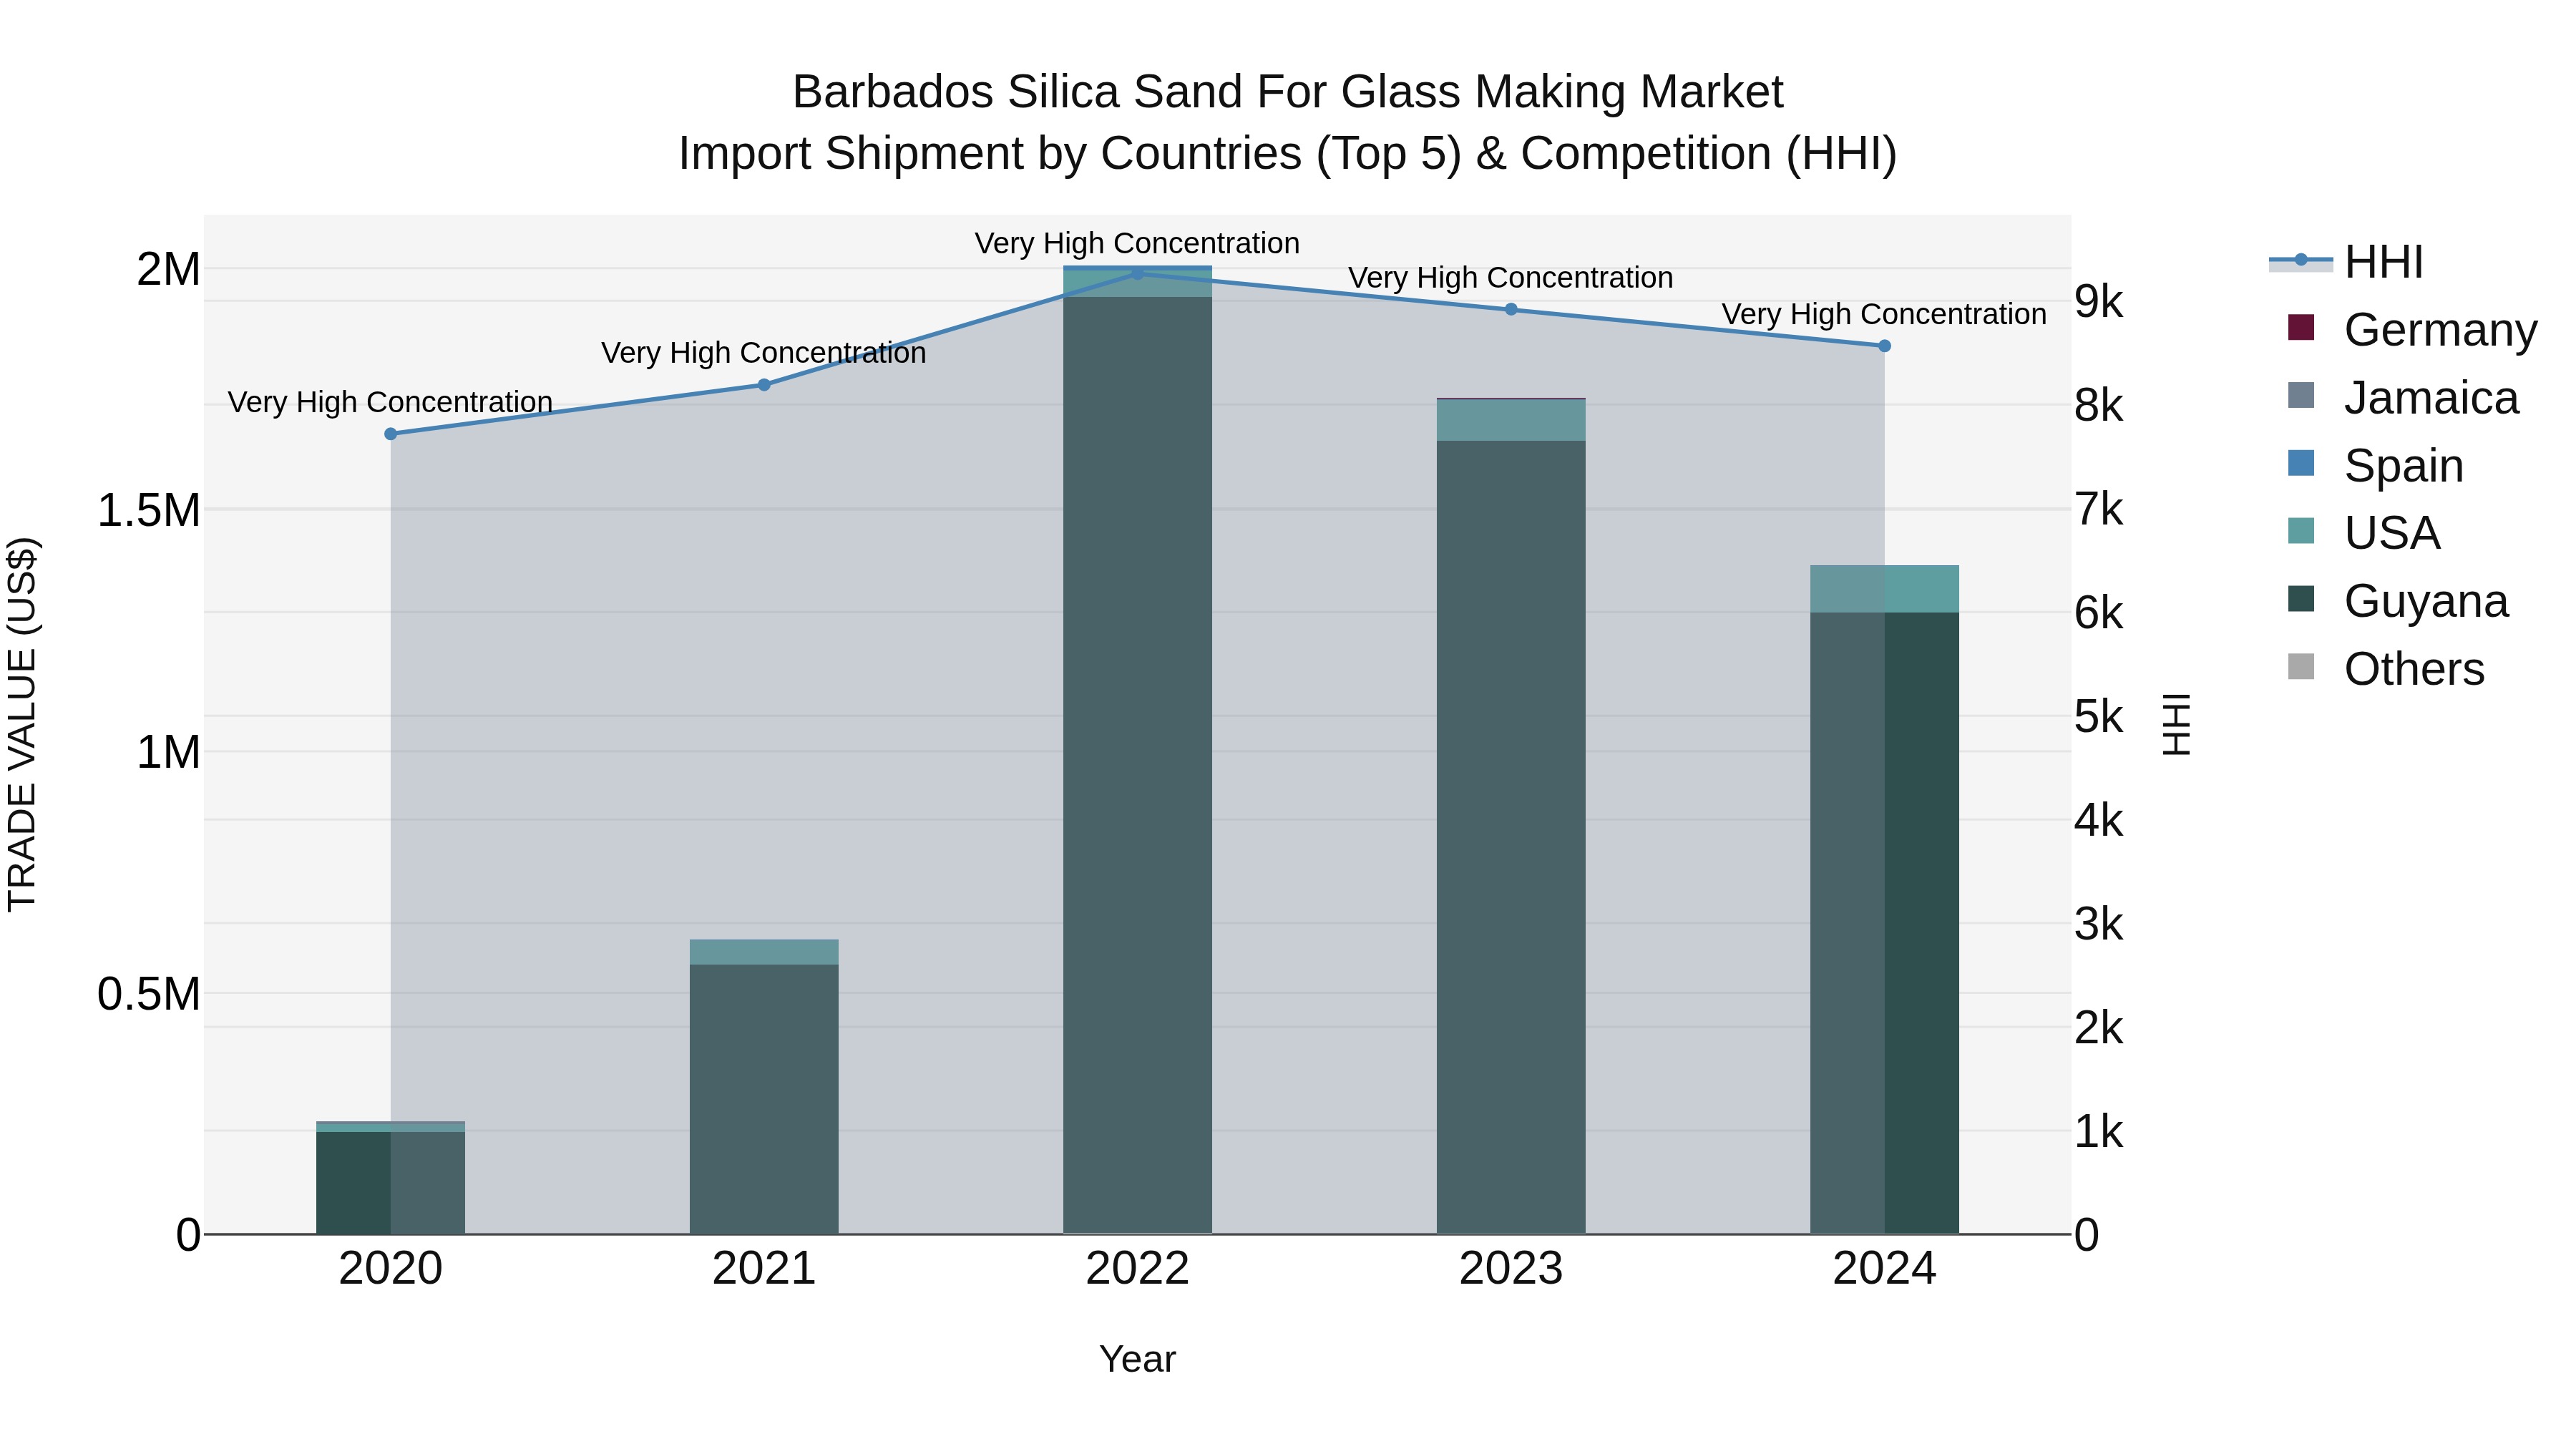Click the Spain blue color swatch
The height and width of the screenshot is (1449, 2576).
click(x=2301, y=463)
